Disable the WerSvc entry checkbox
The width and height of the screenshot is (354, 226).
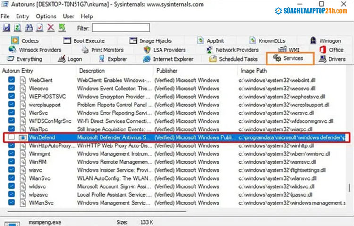(11, 113)
